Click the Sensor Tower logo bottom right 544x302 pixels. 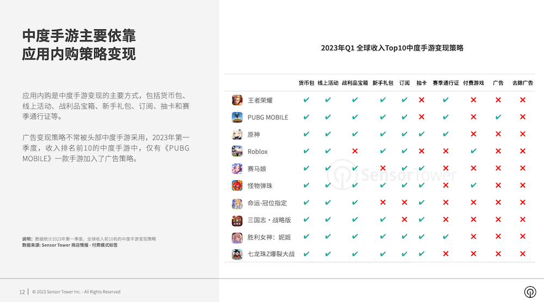pyautogui.click(x=529, y=292)
